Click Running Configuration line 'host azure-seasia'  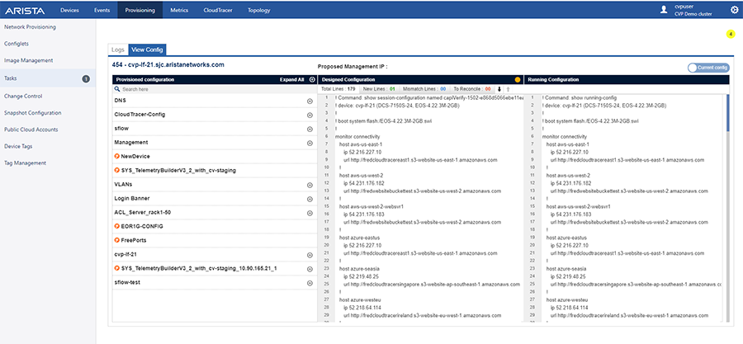pyautogui.click(x=566, y=269)
